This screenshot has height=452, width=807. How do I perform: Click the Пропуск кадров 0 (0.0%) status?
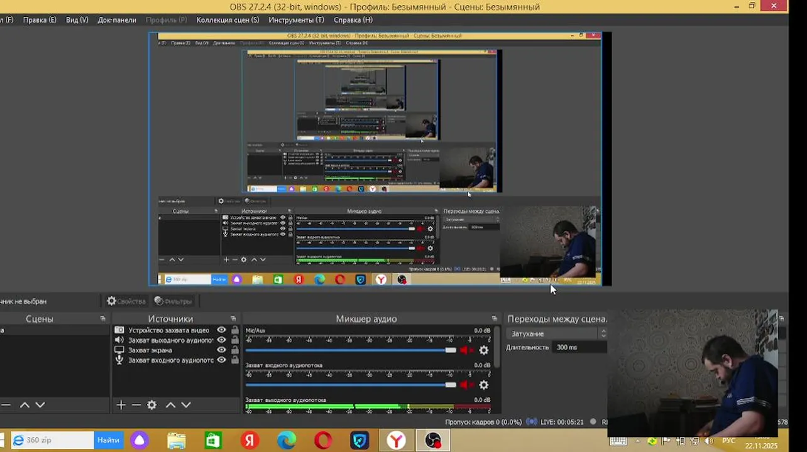pyautogui.click(x=483, y=422)
